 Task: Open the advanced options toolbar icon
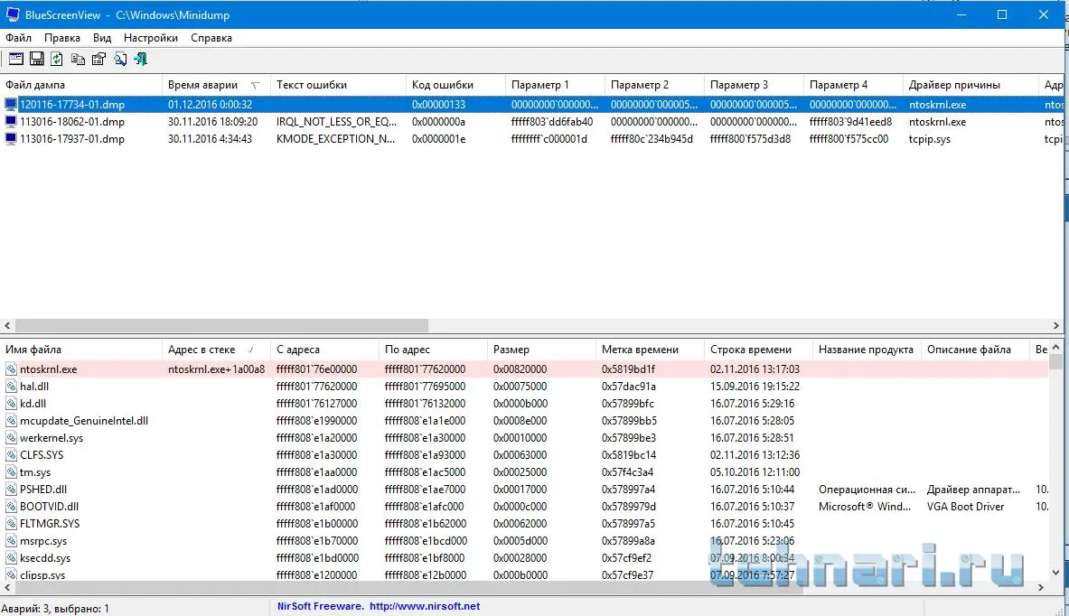pos(15,59)
